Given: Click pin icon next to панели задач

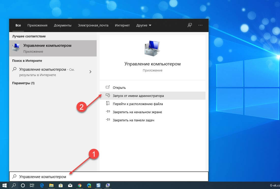Looking at the screenshot, I should tap(108, 120).
